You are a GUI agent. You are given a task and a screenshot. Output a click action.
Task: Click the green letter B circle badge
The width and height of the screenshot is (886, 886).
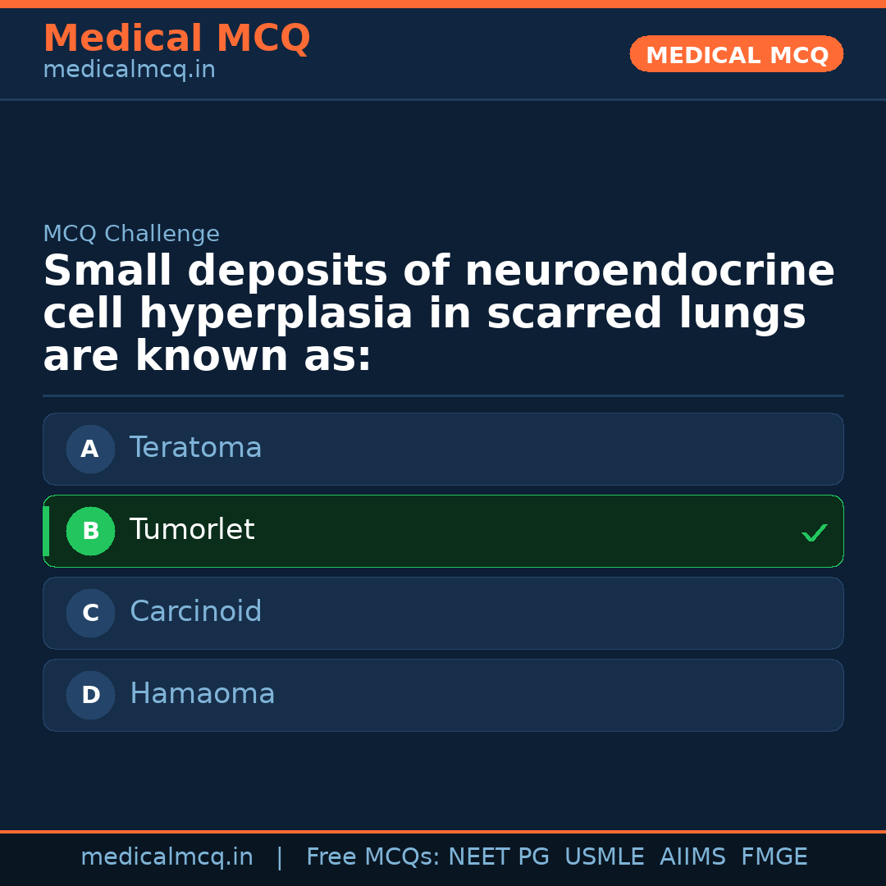(90, 531)
